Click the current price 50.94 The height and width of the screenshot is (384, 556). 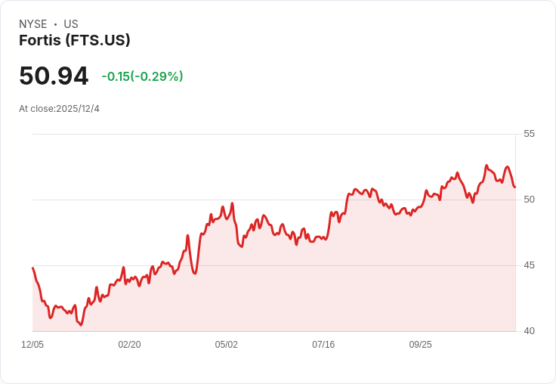coord(54,76)
